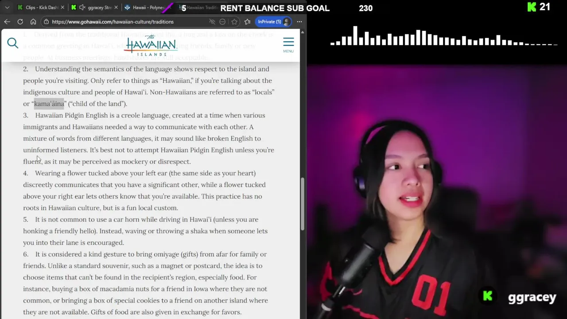Click the Hawaiian Islands logo

pyautogui.click(x=151, y=46)
